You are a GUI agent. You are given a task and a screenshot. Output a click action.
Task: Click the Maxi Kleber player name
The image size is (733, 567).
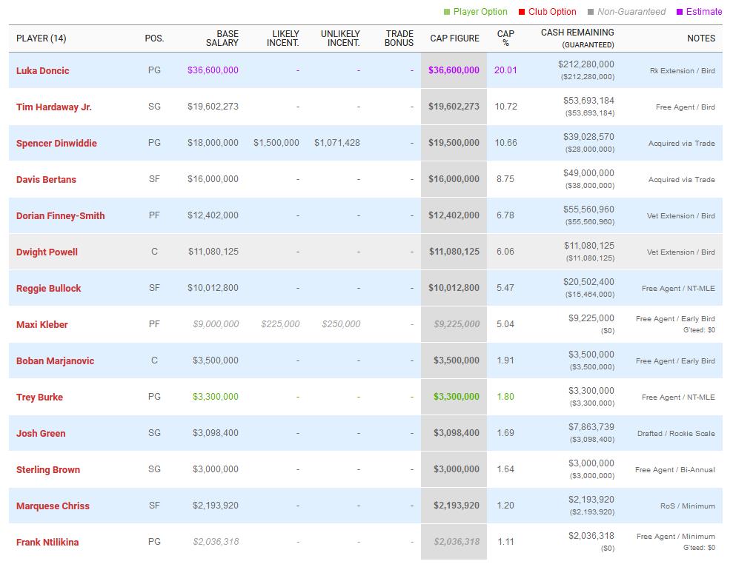(x=42, y=325)
